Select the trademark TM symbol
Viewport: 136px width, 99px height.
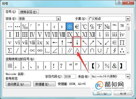tap(122, 27)
